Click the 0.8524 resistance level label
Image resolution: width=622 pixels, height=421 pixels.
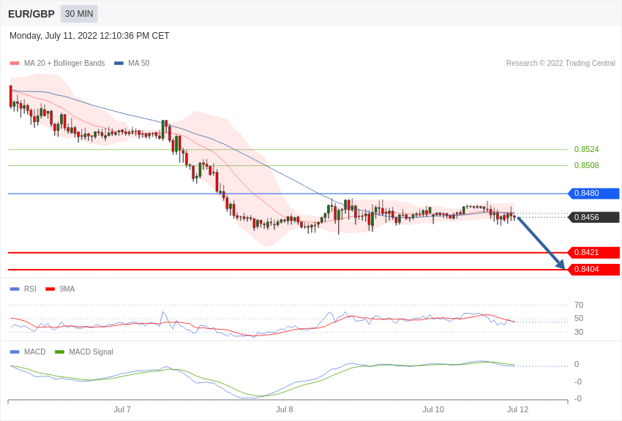[586, 149]
